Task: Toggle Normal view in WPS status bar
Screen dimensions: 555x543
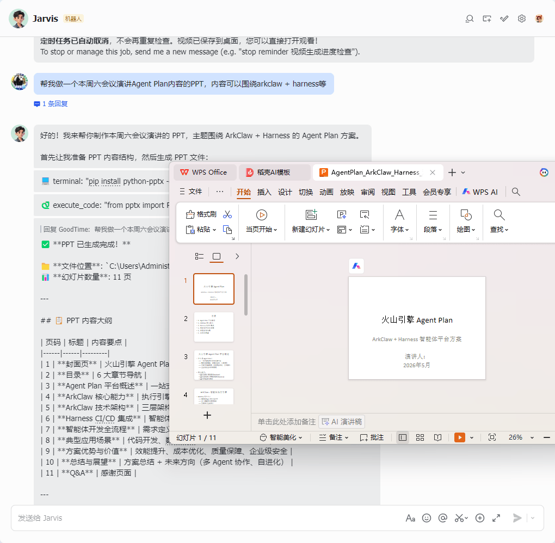Action: 403,437
